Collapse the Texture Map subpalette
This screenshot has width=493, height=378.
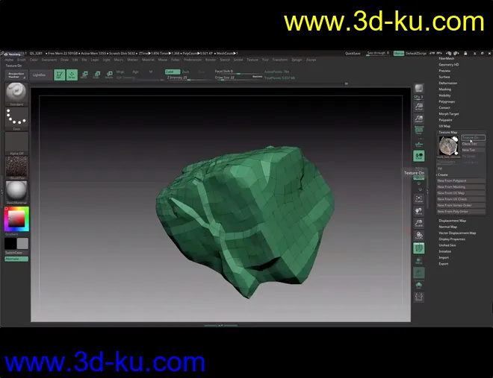point(448,133)
